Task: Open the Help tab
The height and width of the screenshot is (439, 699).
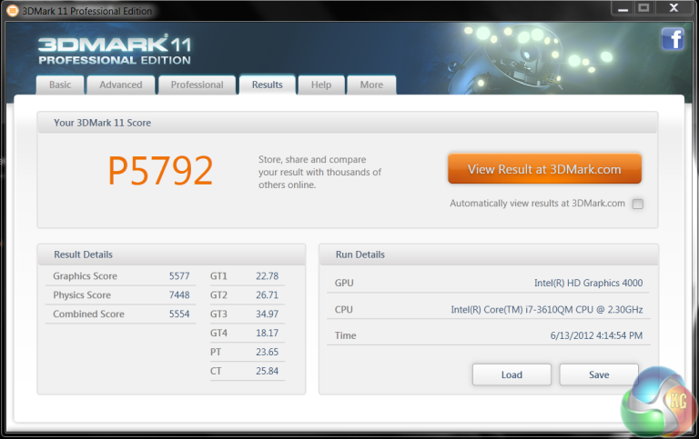Action: tap(321, 85)
